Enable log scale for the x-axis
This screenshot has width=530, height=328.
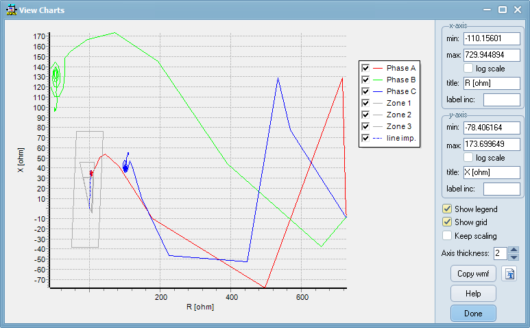[x=468, y=69]
